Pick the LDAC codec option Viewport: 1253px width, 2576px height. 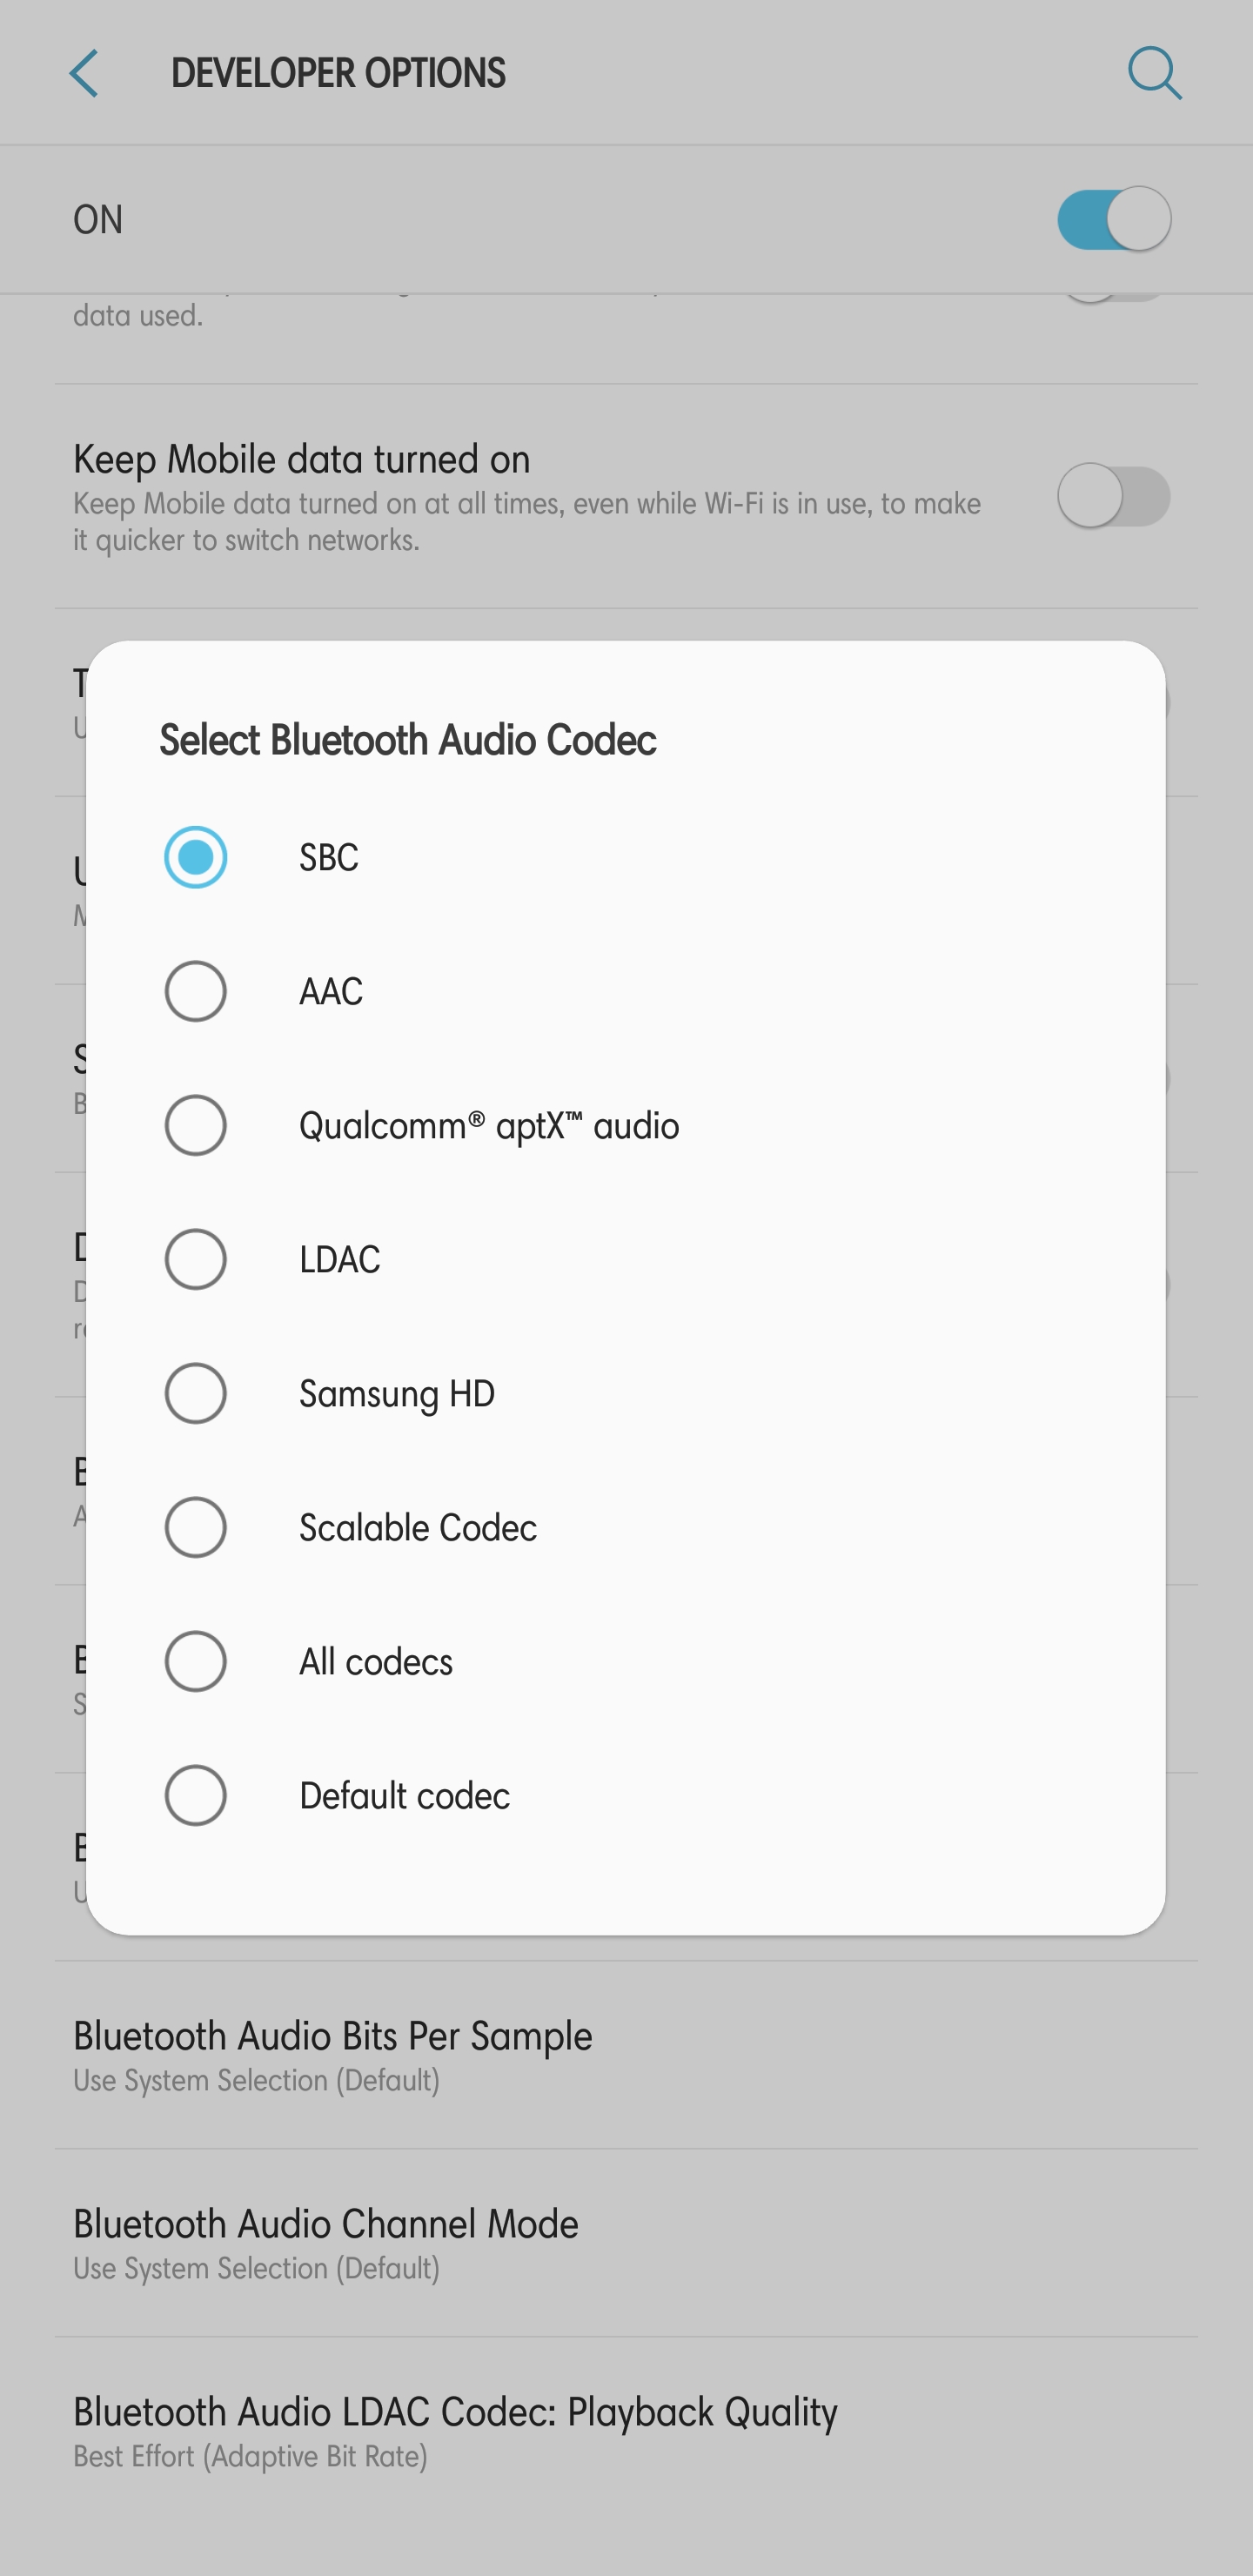[x=196, y=1259]
